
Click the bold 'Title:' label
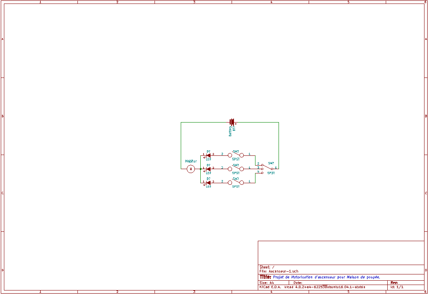tap(265, 277)
